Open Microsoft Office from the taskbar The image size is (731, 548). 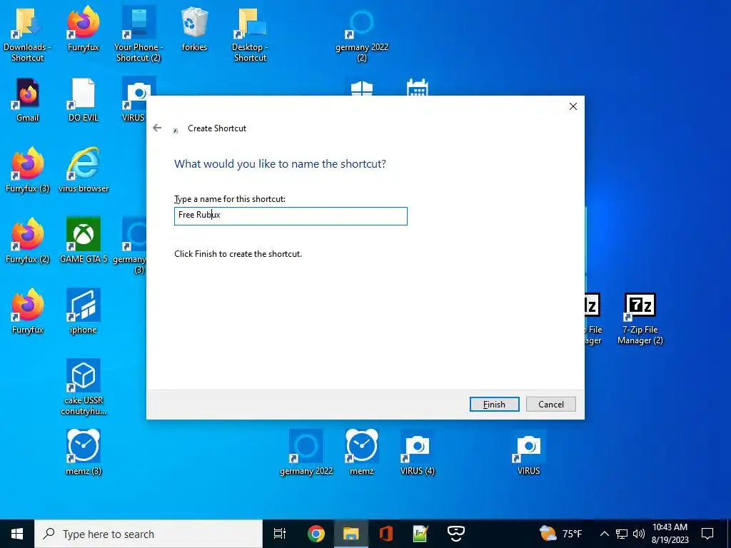tap(386, 534)
